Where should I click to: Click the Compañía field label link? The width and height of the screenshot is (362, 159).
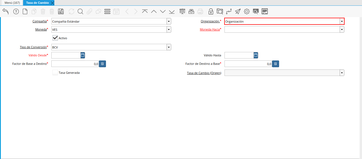click(x=40, y=21)
